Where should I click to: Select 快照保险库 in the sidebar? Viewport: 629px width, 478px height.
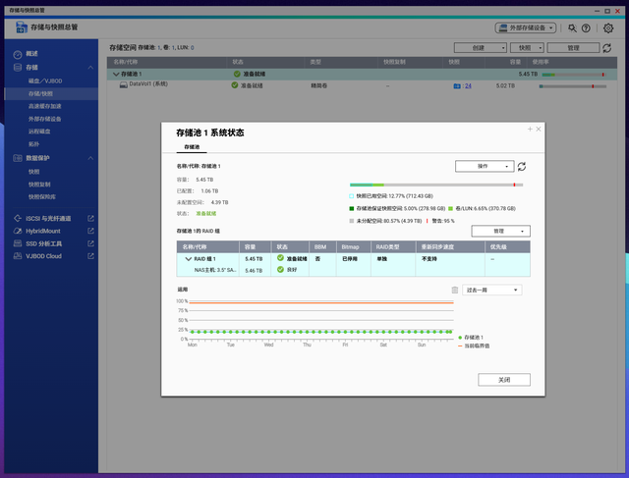click(41, 196)
